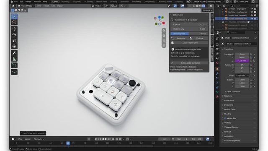Open the File menu
268x151 pixels.
(x=16, y=2)
